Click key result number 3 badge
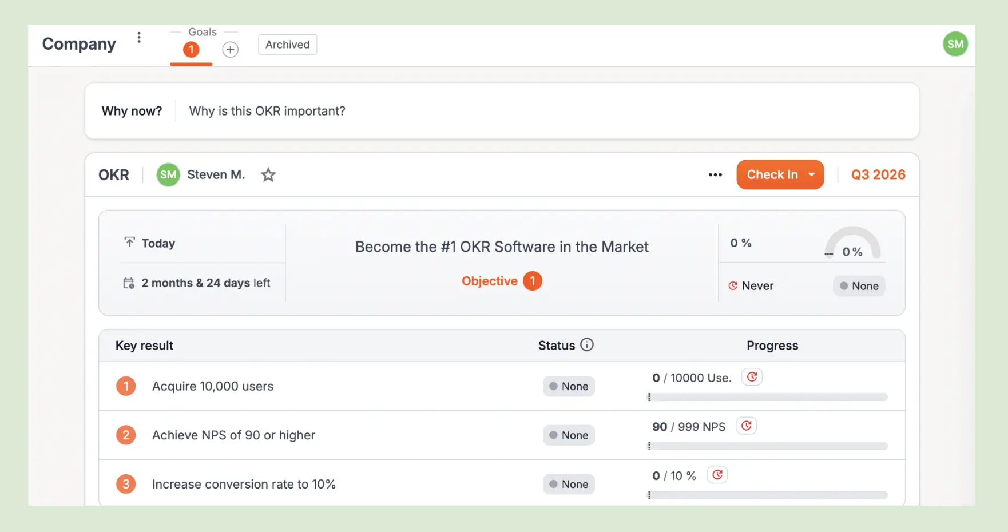Screen dimensions: 1008x532 126,484
